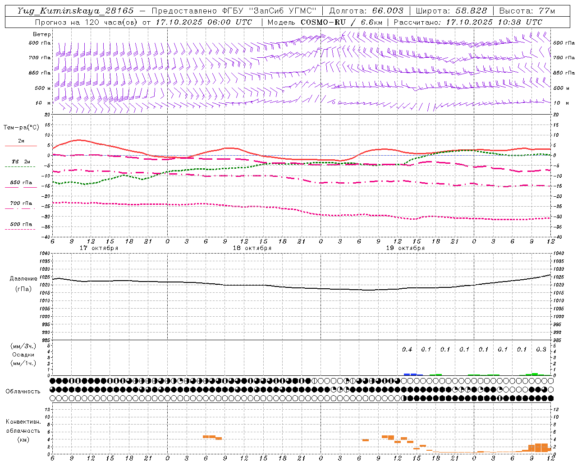Click the Облачность panel label

(23, 391)
